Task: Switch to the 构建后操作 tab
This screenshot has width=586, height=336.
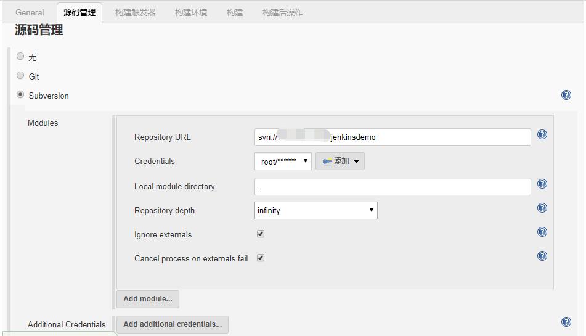Action: 283,13
